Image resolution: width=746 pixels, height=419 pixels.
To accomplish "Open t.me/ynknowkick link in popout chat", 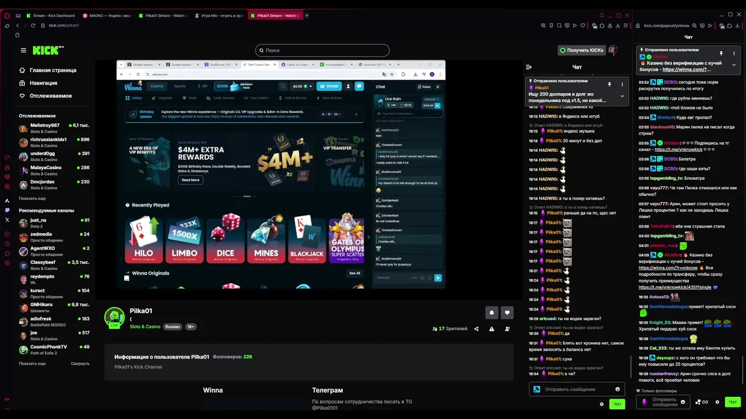I will point(678,150).
